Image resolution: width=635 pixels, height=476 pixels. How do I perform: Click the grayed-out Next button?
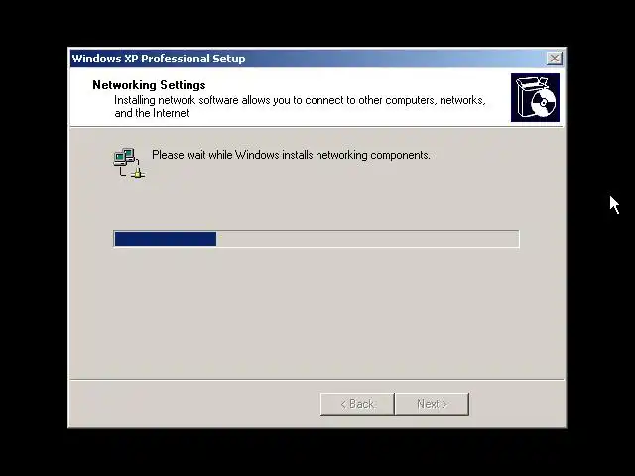[433, 404]
